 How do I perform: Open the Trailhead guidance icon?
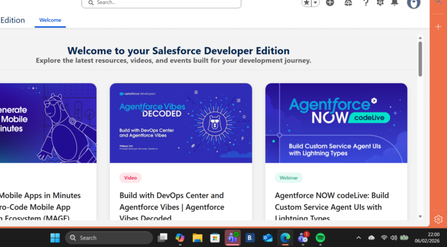348,3
